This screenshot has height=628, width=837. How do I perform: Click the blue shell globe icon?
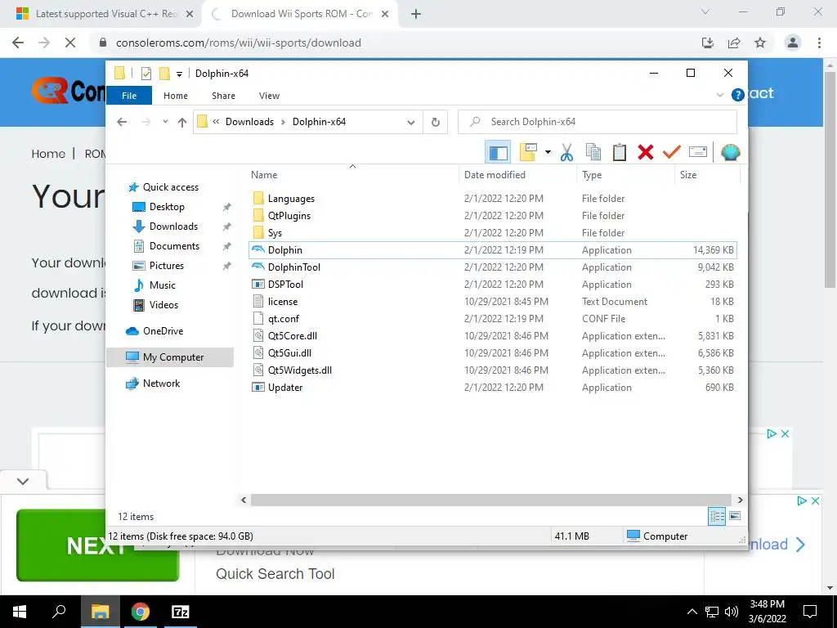[730, 153]
